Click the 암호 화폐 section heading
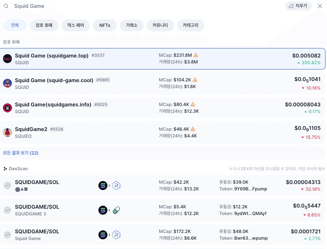 [x=11, y=42]
